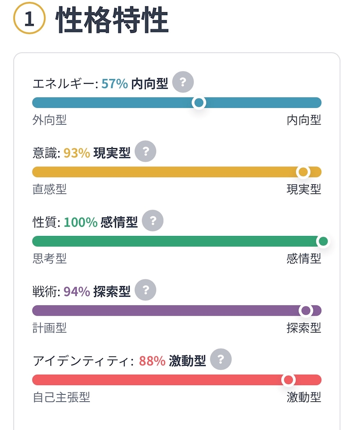Viewport: 354px width, 430px height.
Task: Open help icon beside アイデンティティ 激動型
Action: click(x=221, y=359)
